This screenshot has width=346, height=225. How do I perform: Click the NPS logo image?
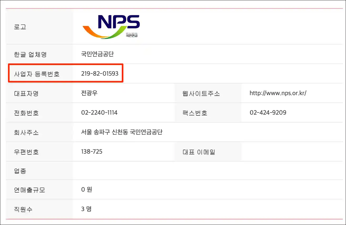111,26
